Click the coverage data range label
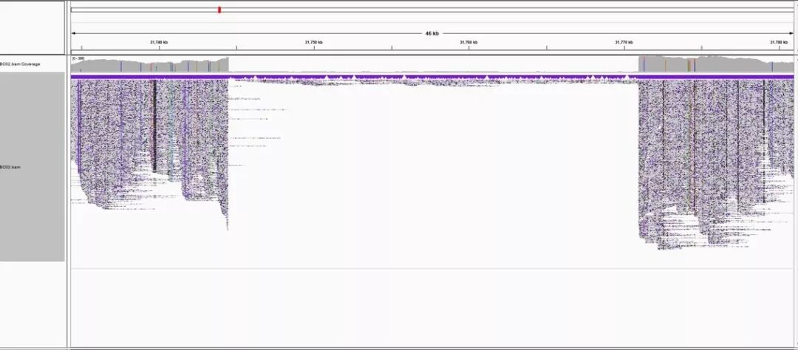 (x=78, y=58)
